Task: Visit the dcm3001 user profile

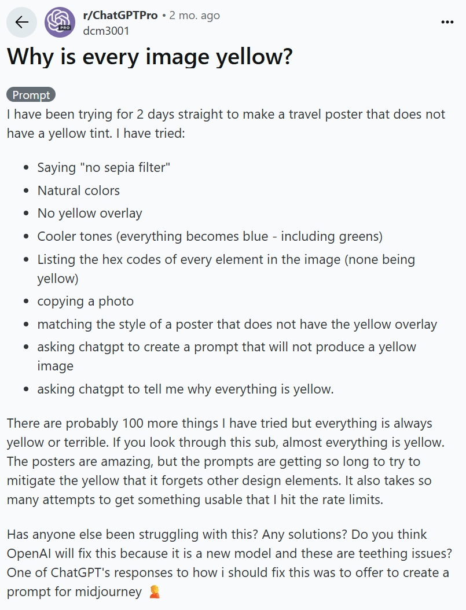Action: point(106,31)
